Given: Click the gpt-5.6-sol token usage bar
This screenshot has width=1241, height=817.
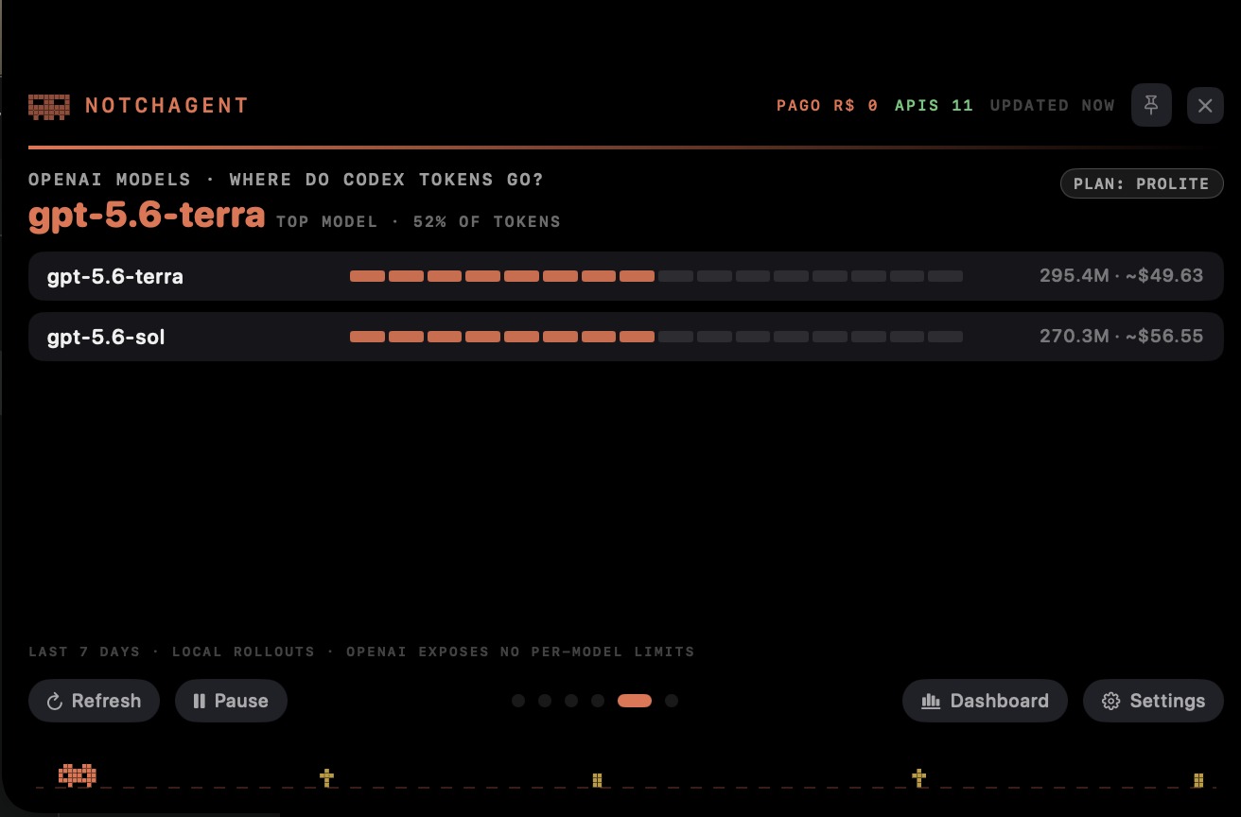Looking at the screenshot, I should pos(656,337).
